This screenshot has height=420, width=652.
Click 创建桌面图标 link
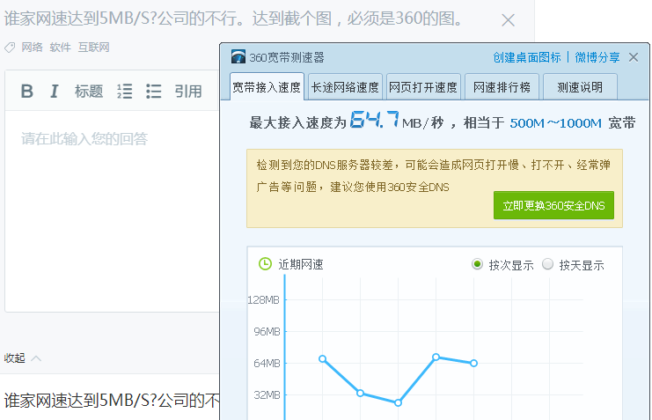click(527, 57)
